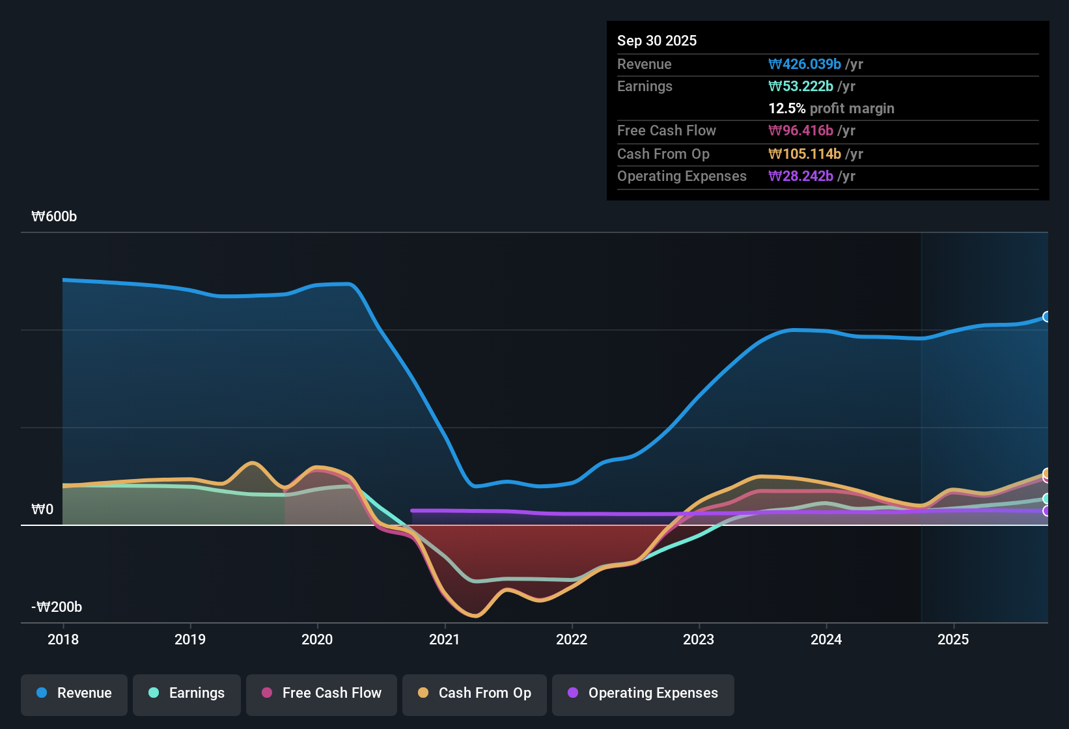Toggle the Revenue series visibility

(74, 695)
